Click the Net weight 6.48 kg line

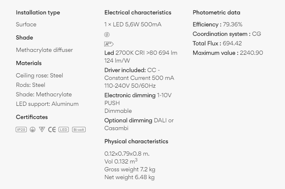130,177
